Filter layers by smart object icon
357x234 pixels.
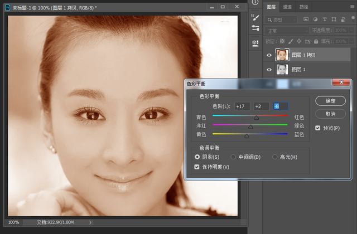click(x=343, y=19)
